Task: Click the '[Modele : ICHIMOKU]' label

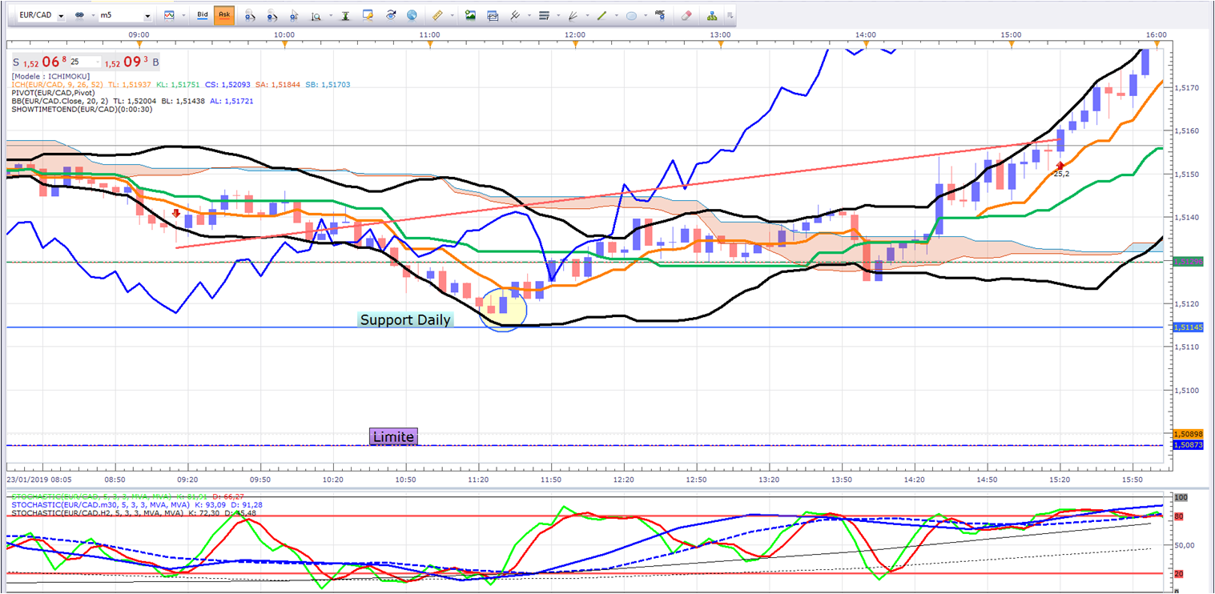Action: [51, 75]
